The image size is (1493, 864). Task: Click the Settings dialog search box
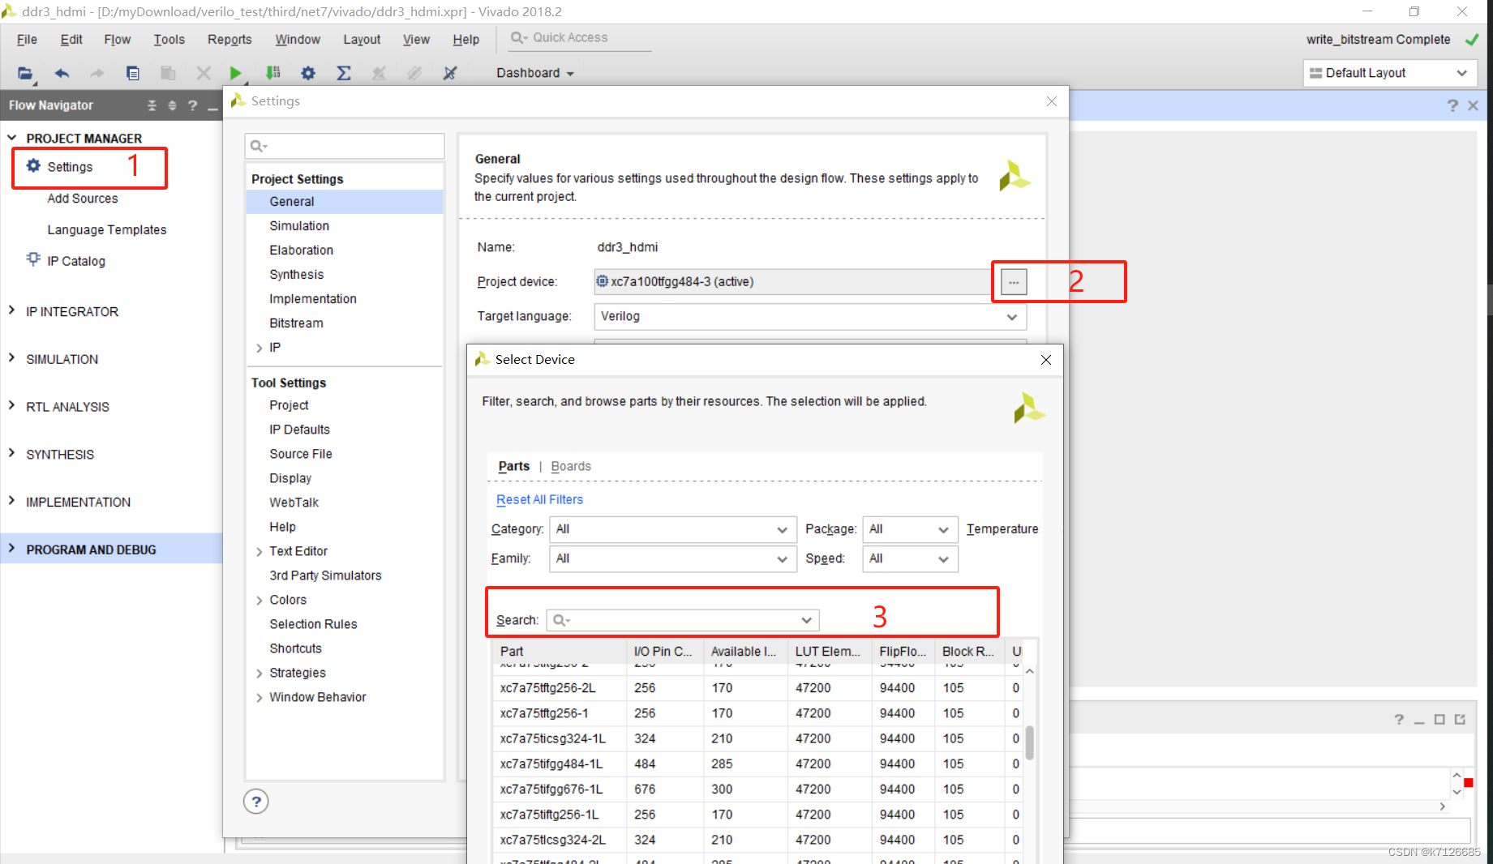pos(345,146)
